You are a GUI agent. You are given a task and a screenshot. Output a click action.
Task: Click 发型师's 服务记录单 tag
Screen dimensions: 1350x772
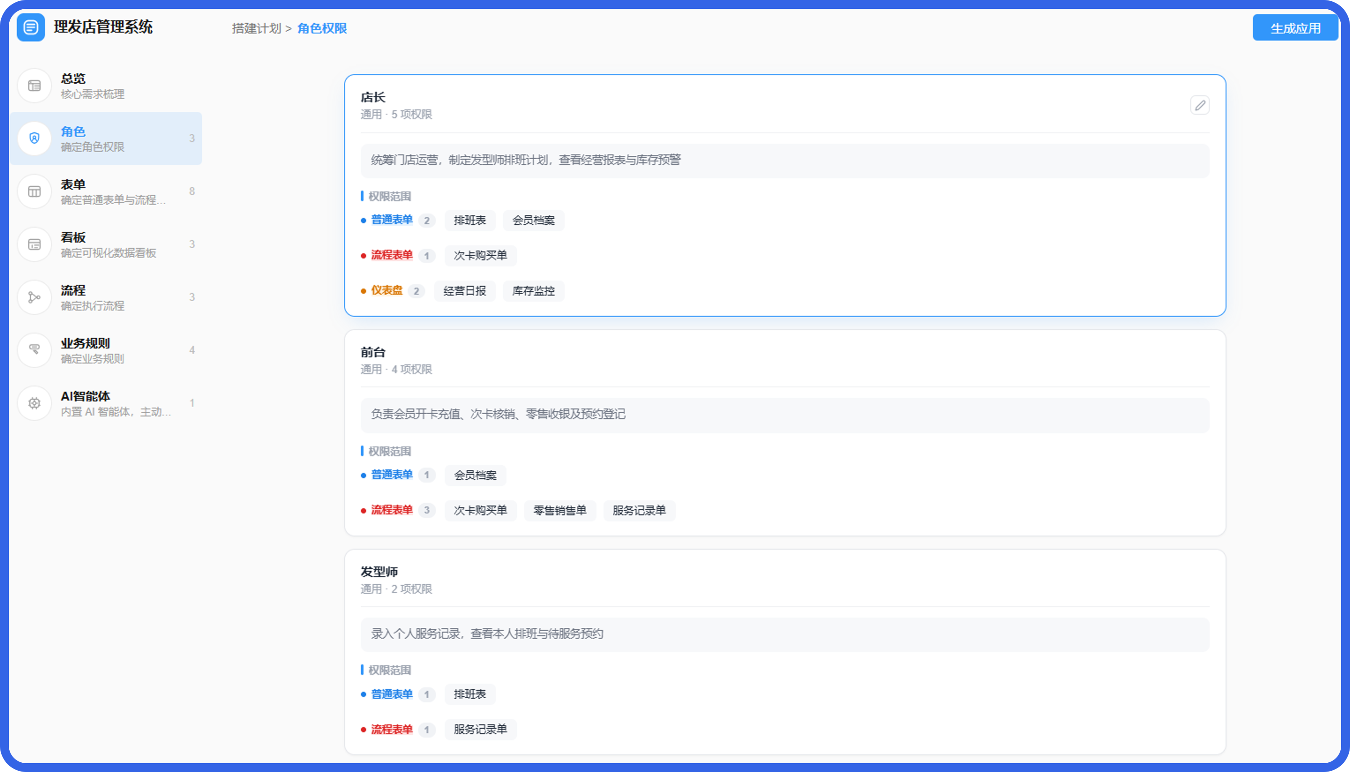coord(480,730)
